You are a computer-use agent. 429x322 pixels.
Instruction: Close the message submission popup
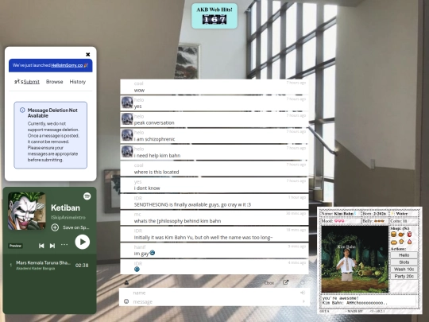pyautogui.click(x=88, y=55)
